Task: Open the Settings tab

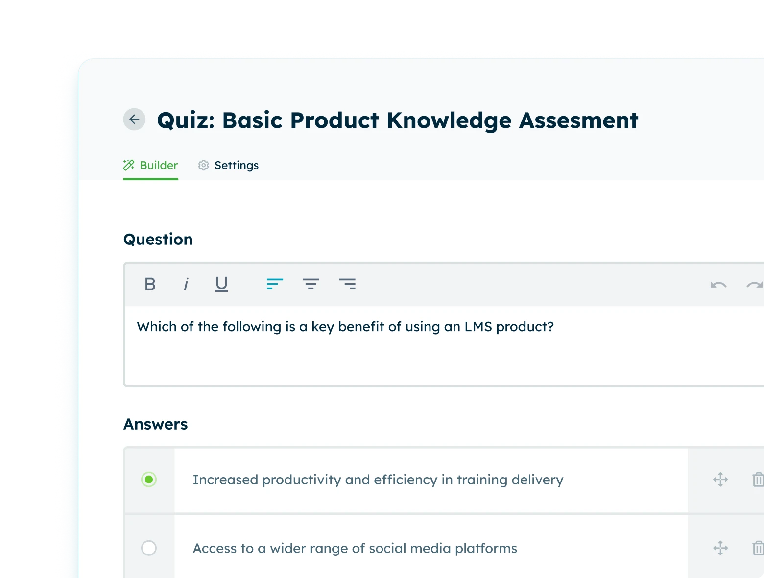Action: 229,166
